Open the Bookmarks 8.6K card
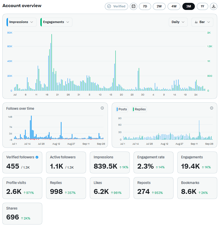The width and height of the screenshot is (221, 226). point(197,188)
